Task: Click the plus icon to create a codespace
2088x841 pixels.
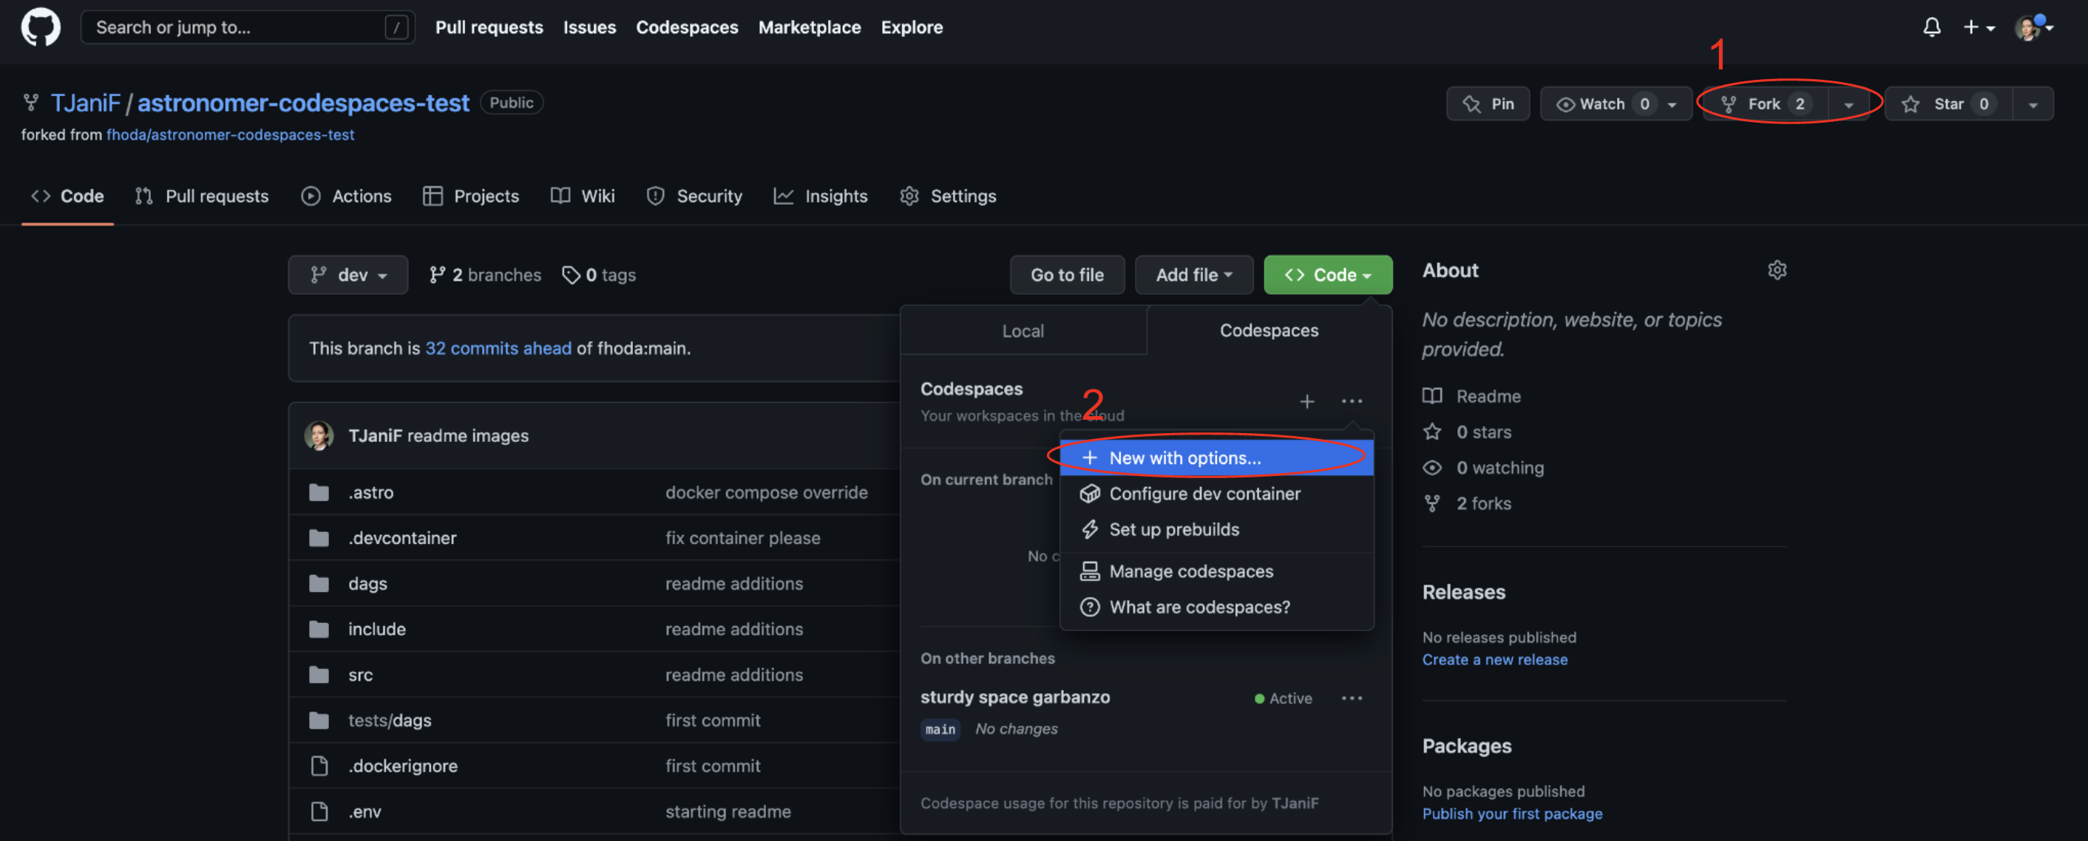Action: point(1306,401)
